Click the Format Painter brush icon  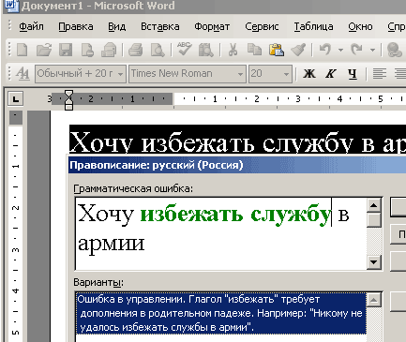pyautogui.click(x=298, y=50)
